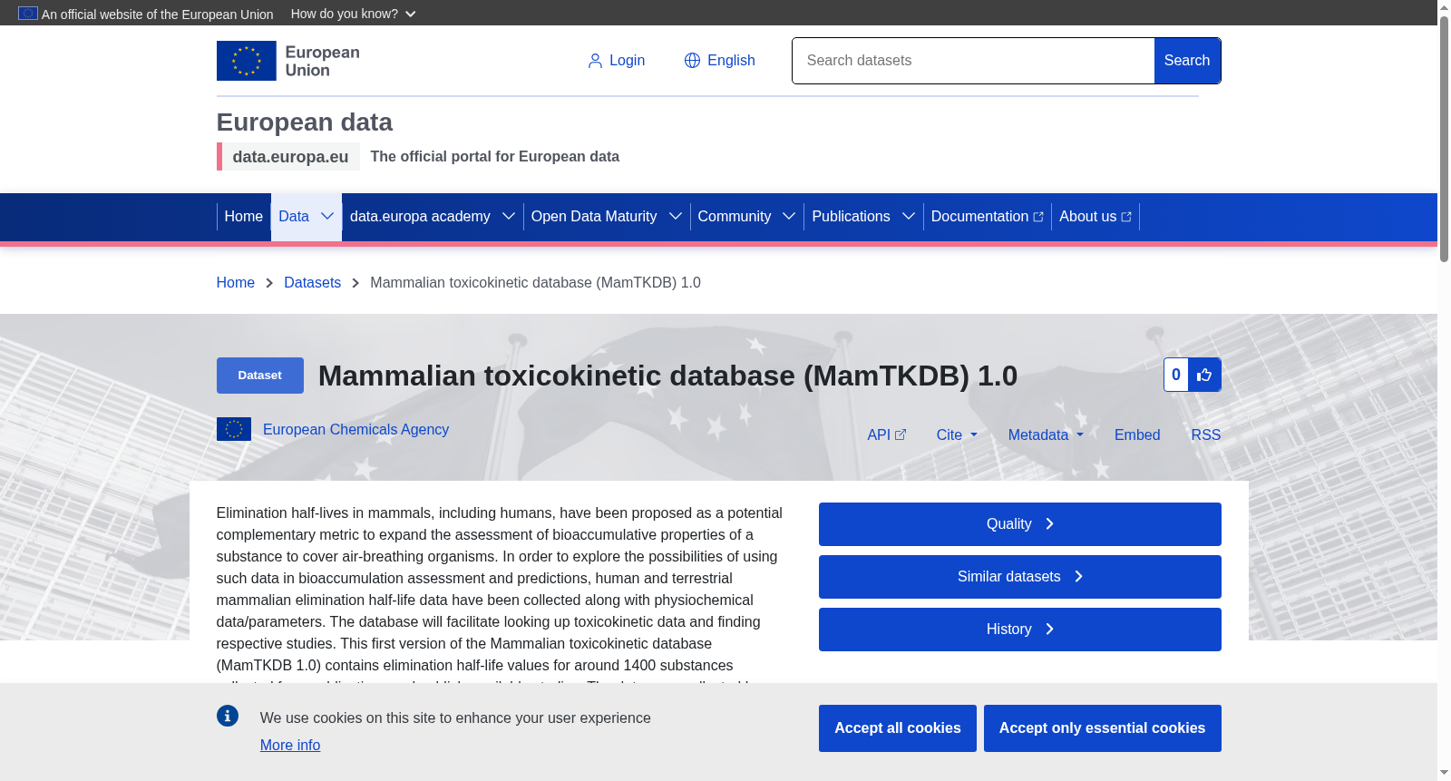
Task: Click the data.europa.eu label
Action: pos(290,157)
